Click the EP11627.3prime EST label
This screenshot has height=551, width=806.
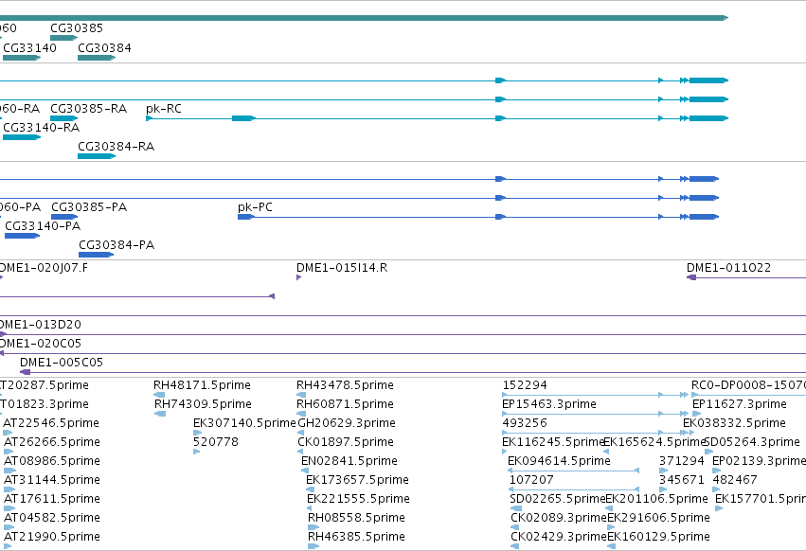pos(740,404)
